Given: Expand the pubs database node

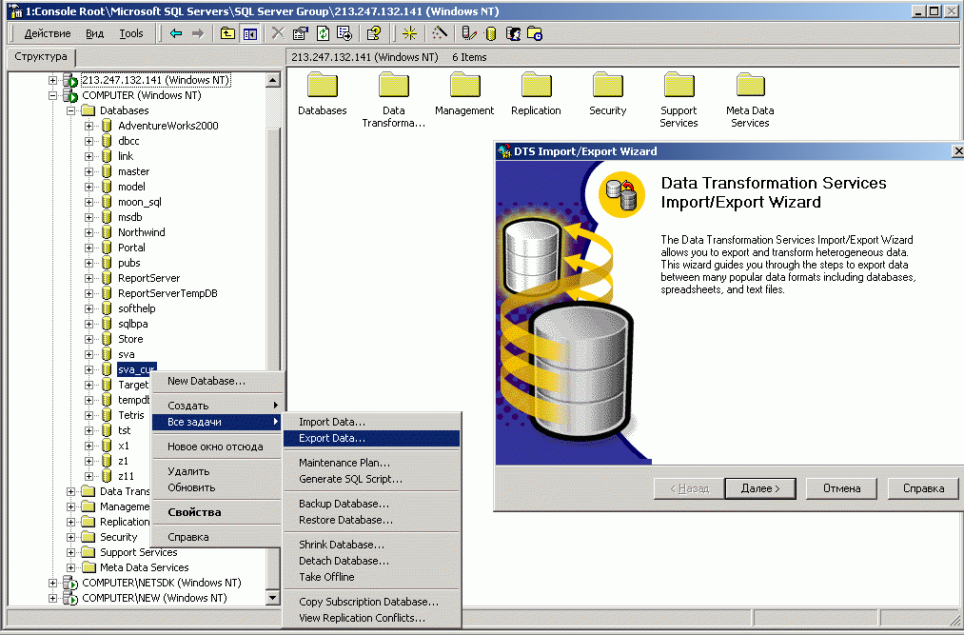Looking at the screenshot, I should [89, 263].
